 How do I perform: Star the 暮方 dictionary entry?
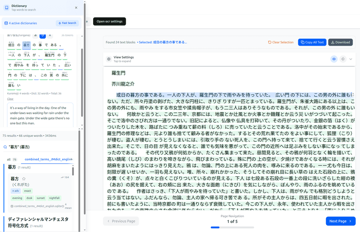[x=24, y=179]
